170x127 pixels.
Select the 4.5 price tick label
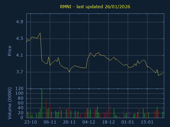[x=20, y=38]
